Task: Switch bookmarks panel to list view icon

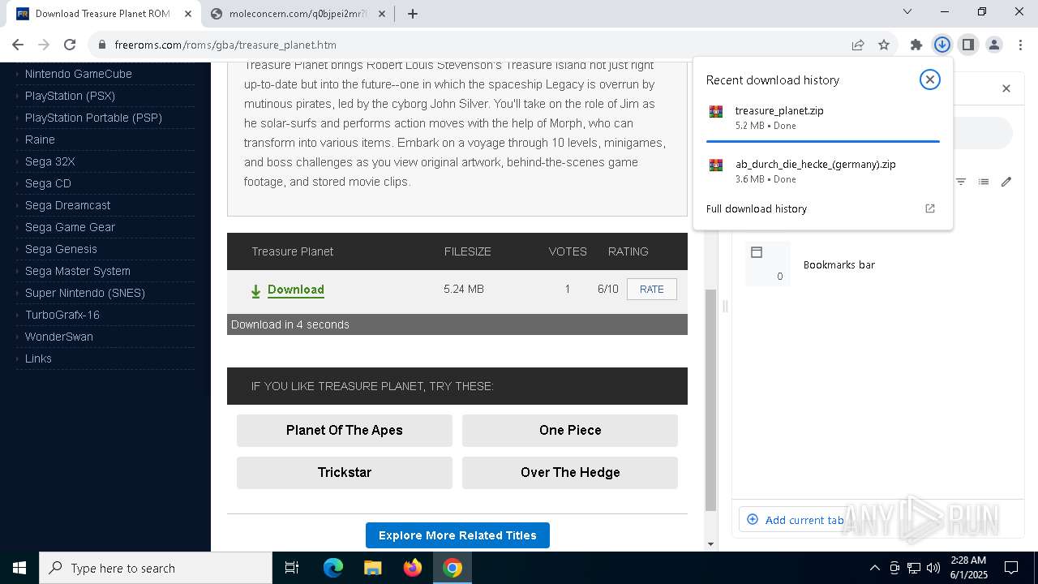Action: tap(984, 182)
